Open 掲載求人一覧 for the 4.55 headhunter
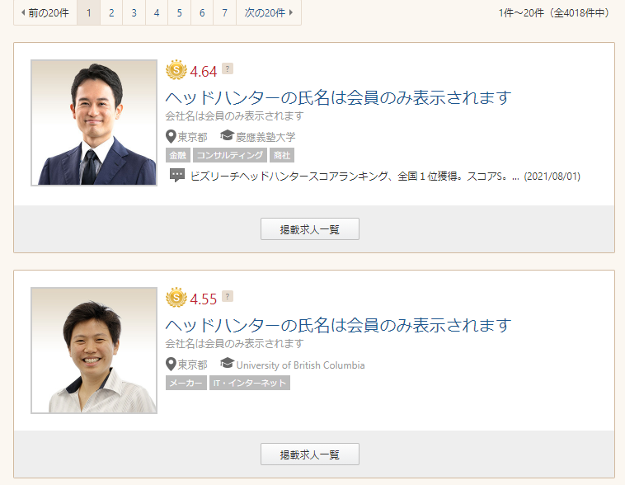Screen dimensions: 625x485 tap(310, 454)
